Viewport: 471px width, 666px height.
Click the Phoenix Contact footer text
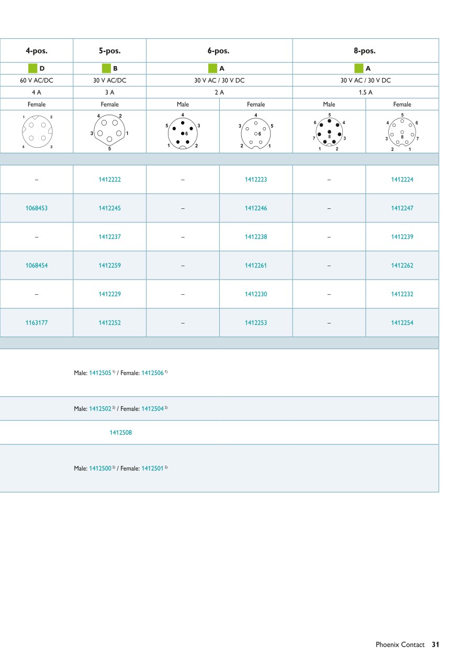pos(400,645)
